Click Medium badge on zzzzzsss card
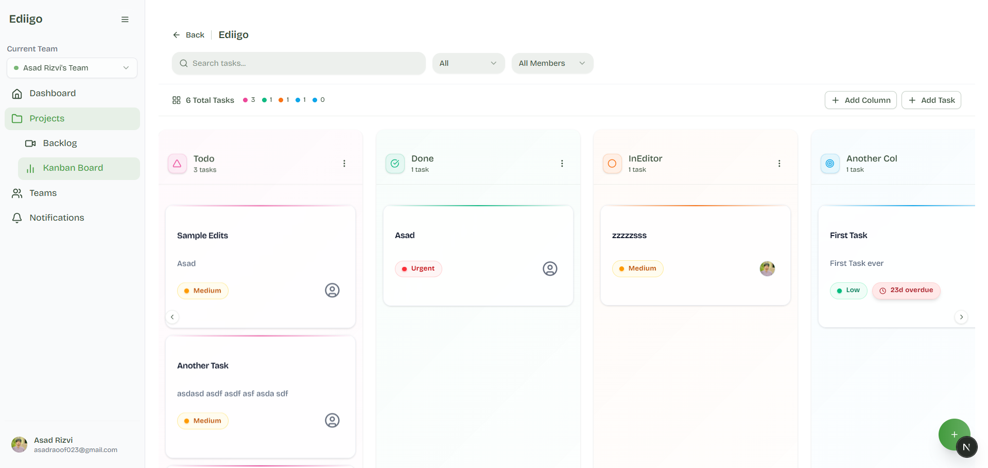988x468 pixels. click(x=638, y=269)
